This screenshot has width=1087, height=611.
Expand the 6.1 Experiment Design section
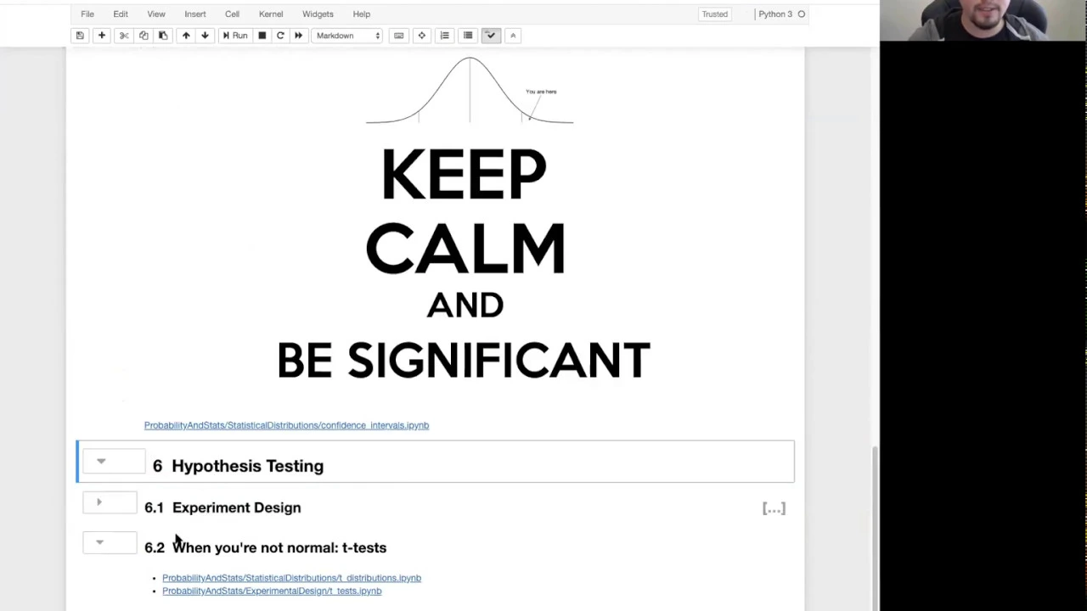click(99, 502)
